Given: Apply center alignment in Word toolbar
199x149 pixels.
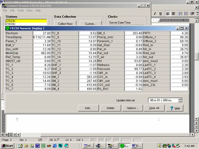Looking at the screenshot, I should tap(173, 13).
